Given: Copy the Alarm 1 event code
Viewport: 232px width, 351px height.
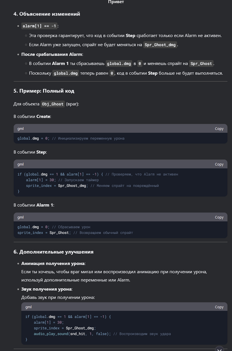Looking at the screenshot, I should coord(219,217).
